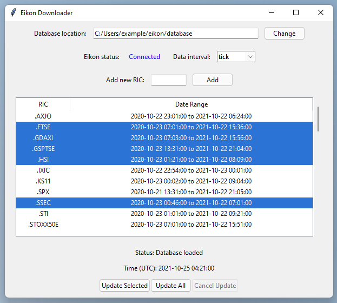Open the Data interval dropdown
This screenshot has height=303, width=337.
point(236,57)
